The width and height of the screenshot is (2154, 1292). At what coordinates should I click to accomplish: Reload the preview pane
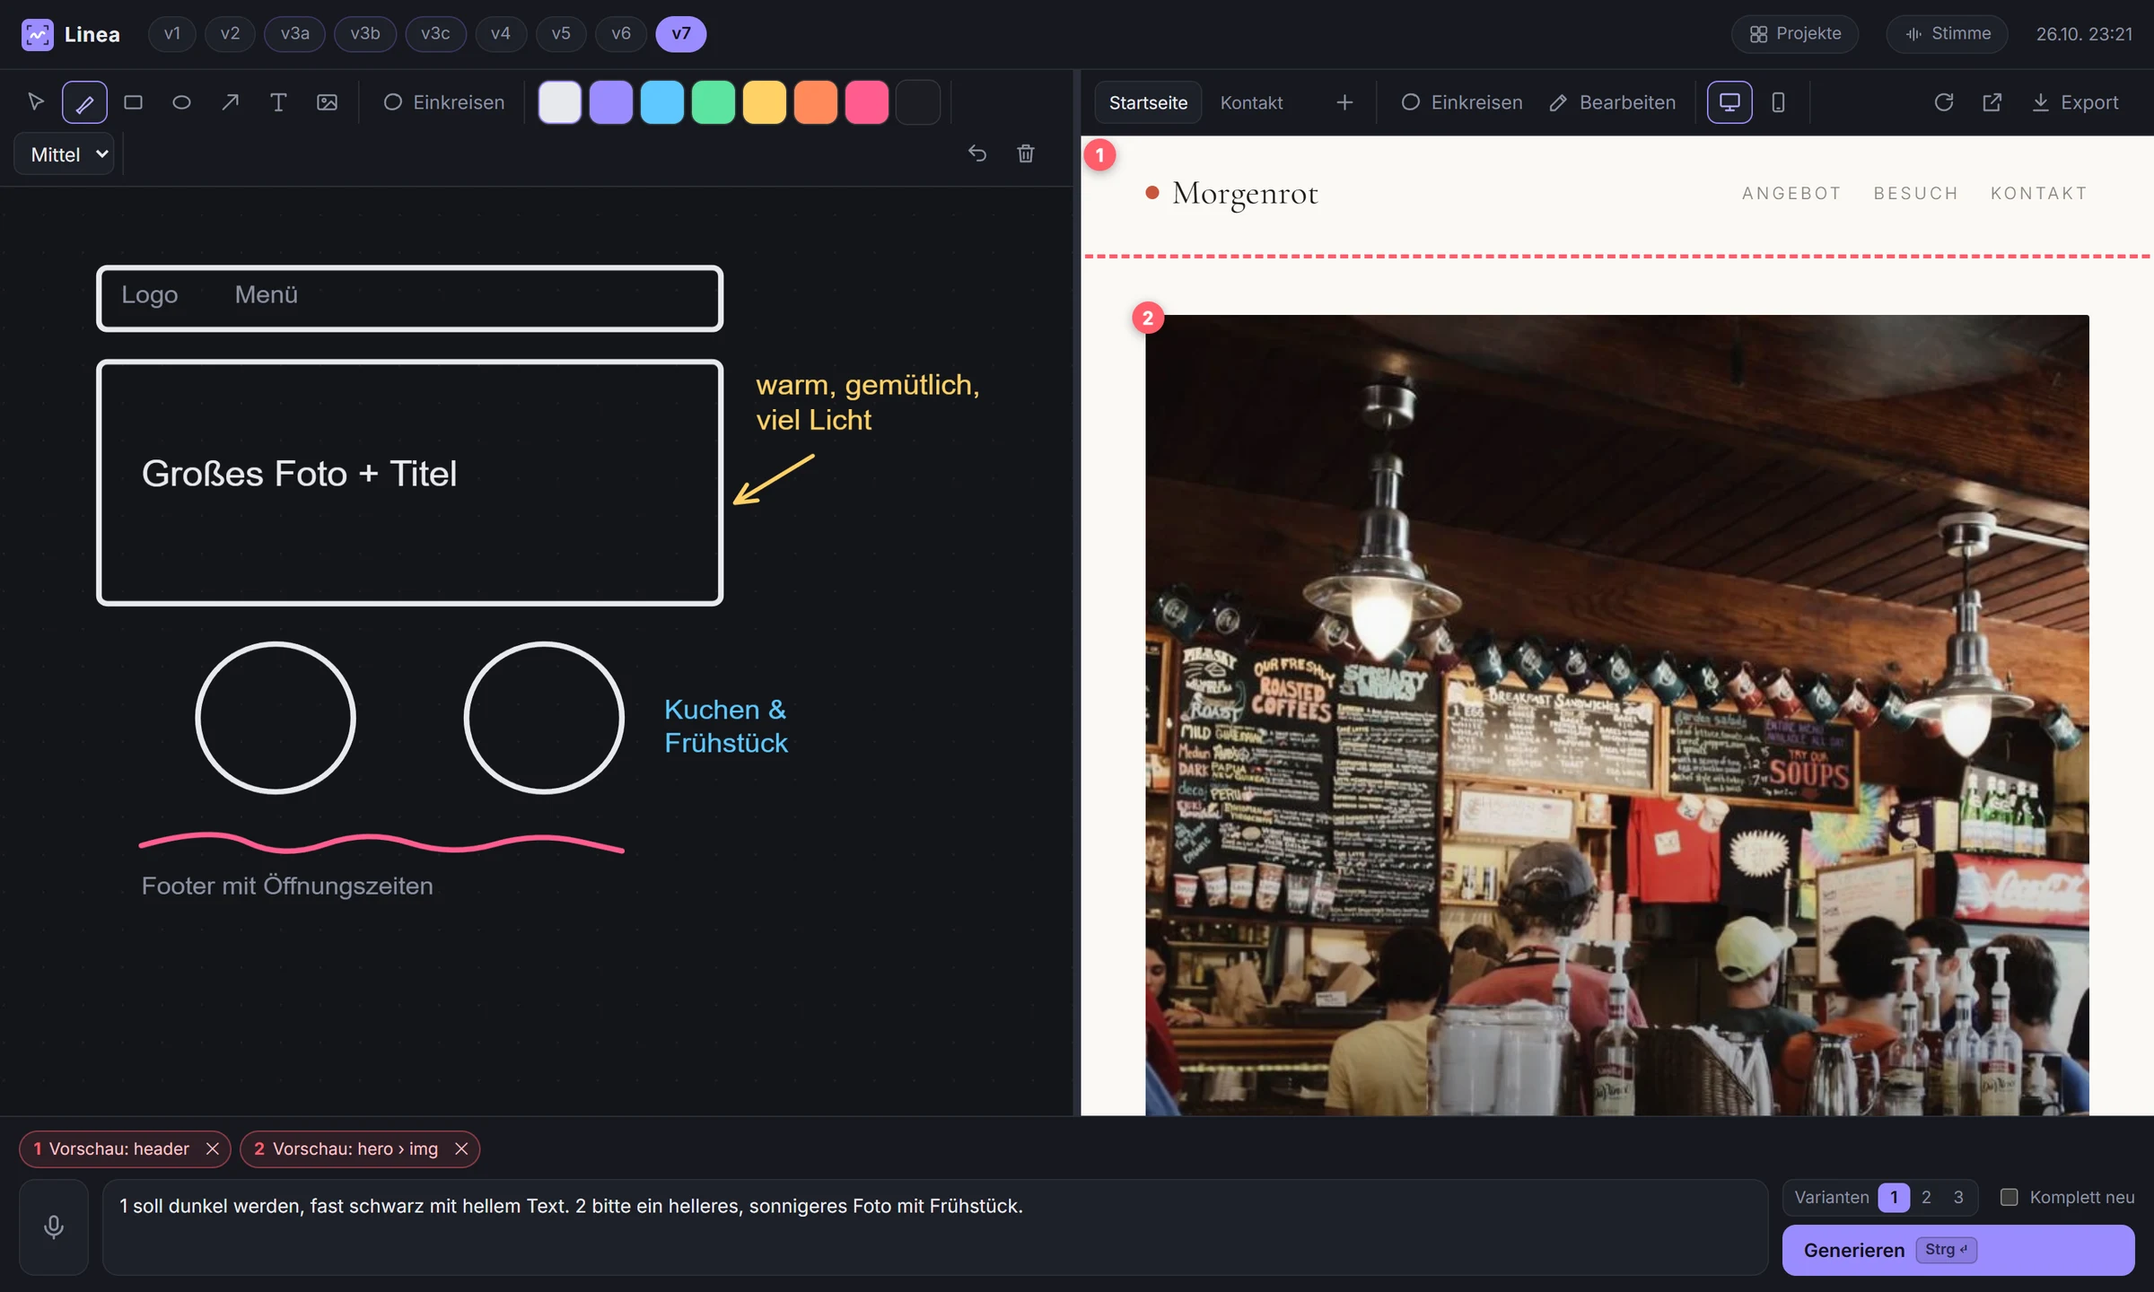click(x=1944, y=102)
